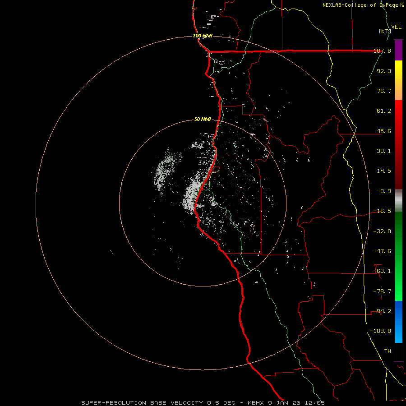
Task: Select the 107.8 legend value
Action: 382,51
